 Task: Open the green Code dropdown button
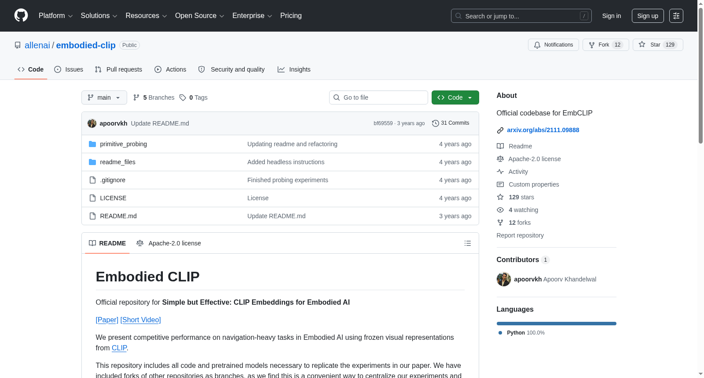455,97
